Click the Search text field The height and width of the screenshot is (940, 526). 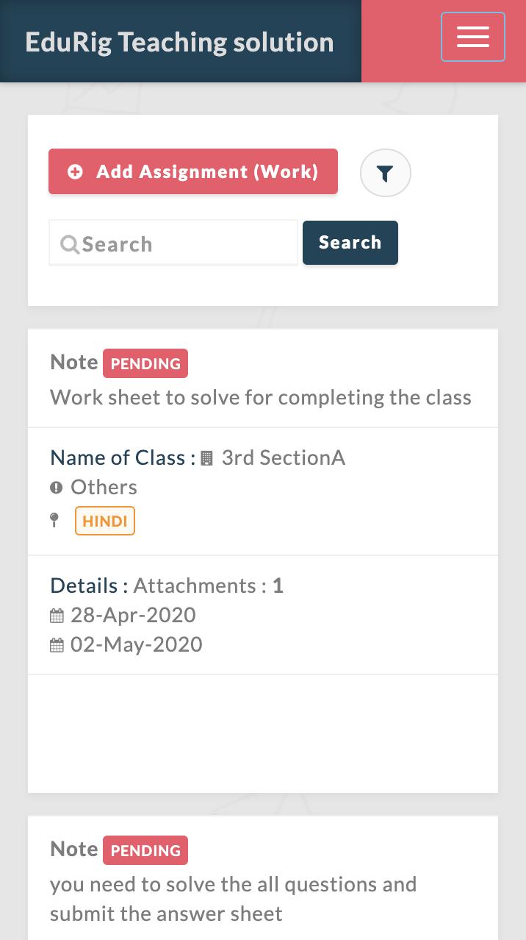(173, 243)
